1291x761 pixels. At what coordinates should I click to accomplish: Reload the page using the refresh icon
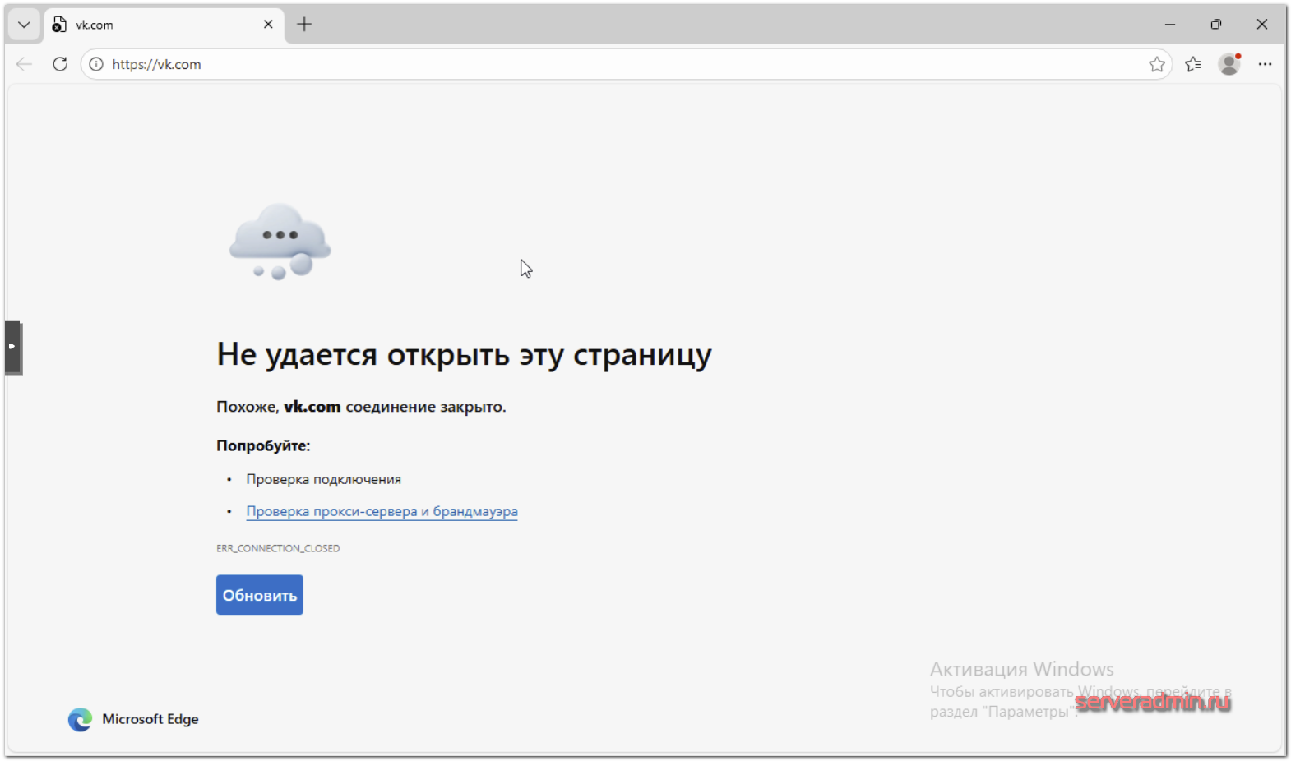point(60,64)
